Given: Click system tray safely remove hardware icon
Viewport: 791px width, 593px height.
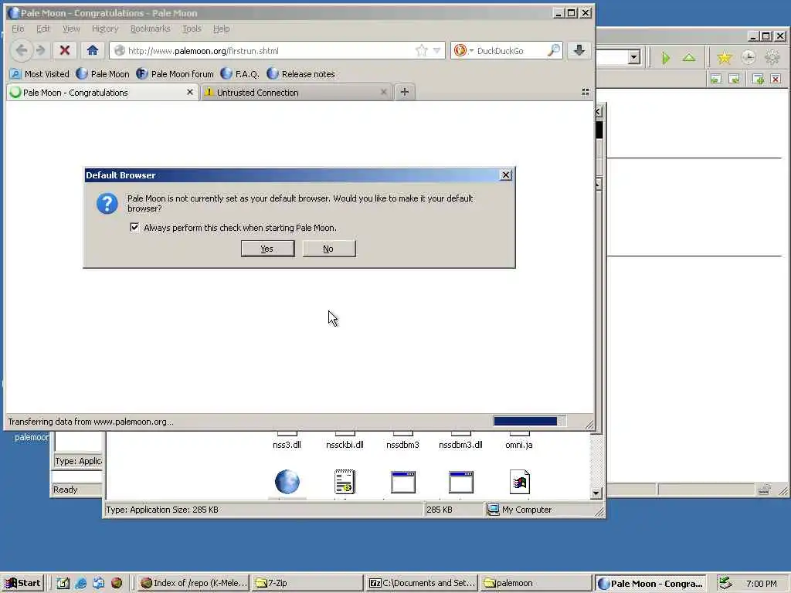Looking at the screenshot, I should 725,583.
